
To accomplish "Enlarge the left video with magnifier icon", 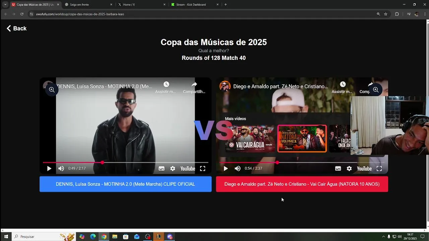I will [52, 90].
